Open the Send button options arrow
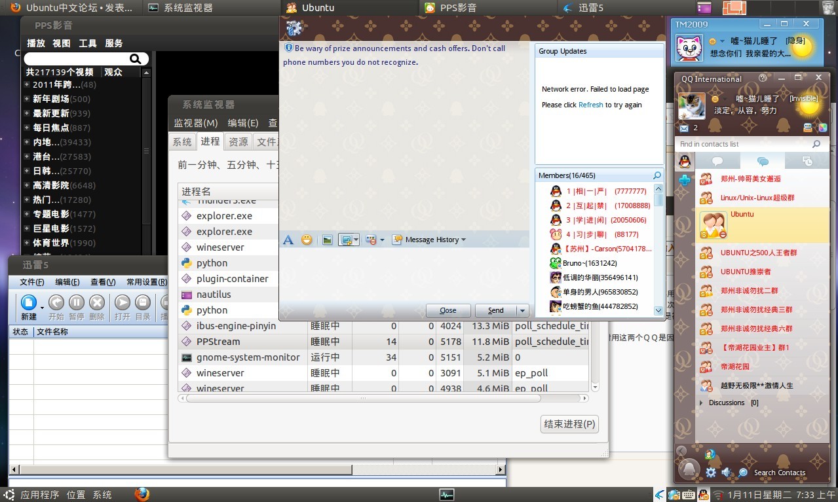 pyautogui.click(x=522, y=310)
